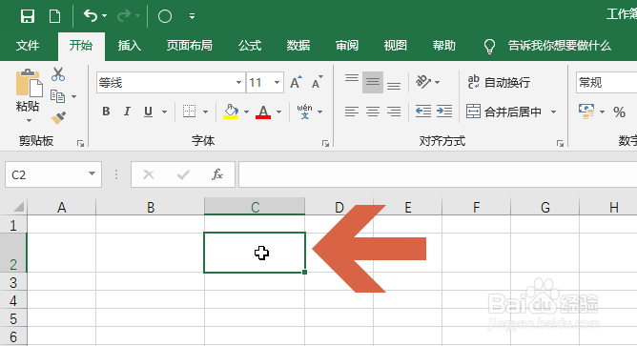
Task: Open the 帮助 (Help) tab
Action: click(443, 46)
